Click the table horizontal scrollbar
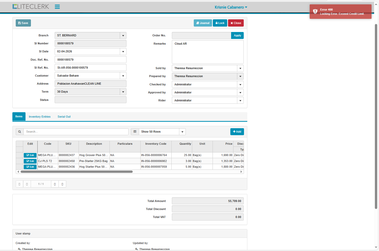 (77, 172)
